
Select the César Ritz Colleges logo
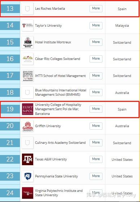point(27,59)
